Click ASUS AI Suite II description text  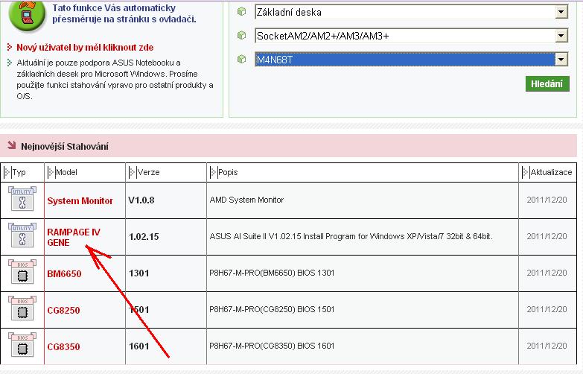(x=351, y=236)
